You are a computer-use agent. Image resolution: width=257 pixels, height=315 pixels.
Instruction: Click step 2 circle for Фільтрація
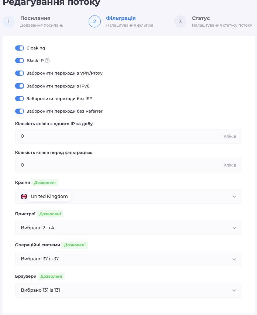coord(95,21)
